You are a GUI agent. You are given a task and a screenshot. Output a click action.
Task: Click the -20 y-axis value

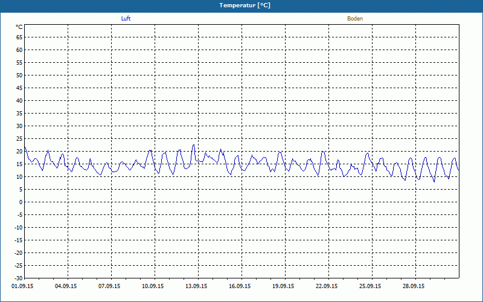point(19,252)
